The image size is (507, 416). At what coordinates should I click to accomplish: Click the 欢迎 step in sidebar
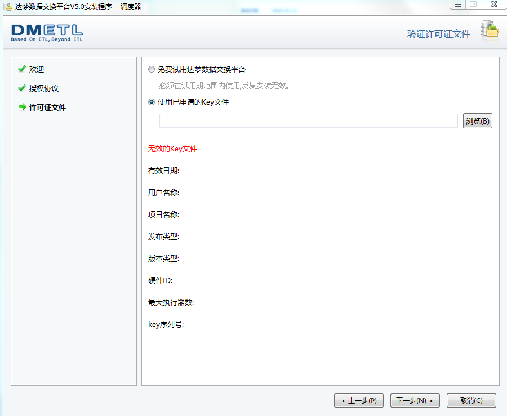click(37, 69)
